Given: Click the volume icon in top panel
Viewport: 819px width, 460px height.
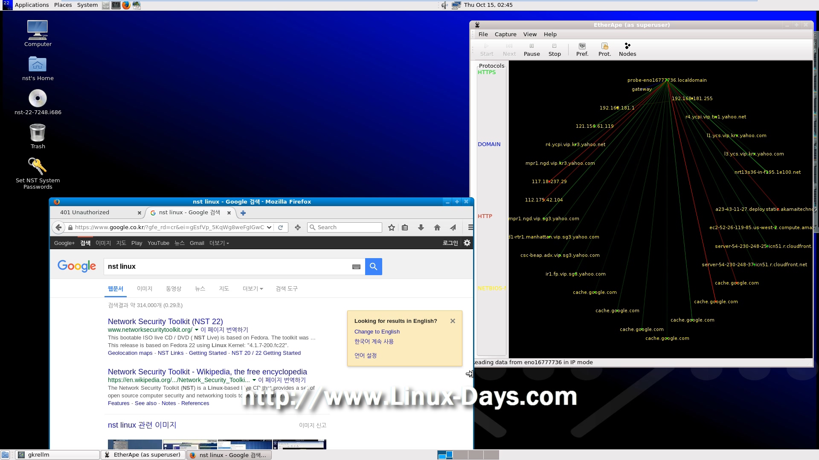Looking at the screenshot, I should [x=444, y=5].
